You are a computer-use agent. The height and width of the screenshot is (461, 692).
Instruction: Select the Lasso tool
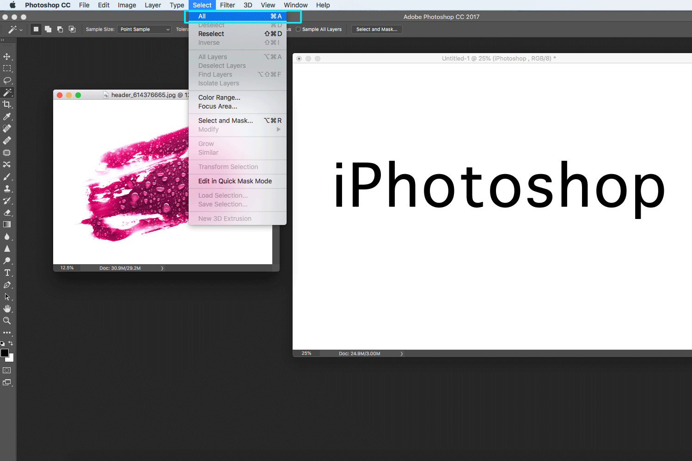[x=7, y=80]
